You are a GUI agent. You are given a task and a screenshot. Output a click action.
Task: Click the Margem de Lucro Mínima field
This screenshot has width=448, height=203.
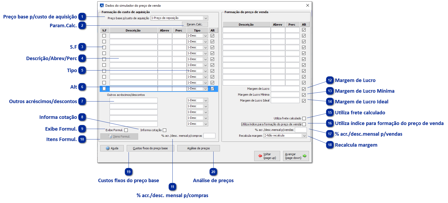tap(285, 95)
